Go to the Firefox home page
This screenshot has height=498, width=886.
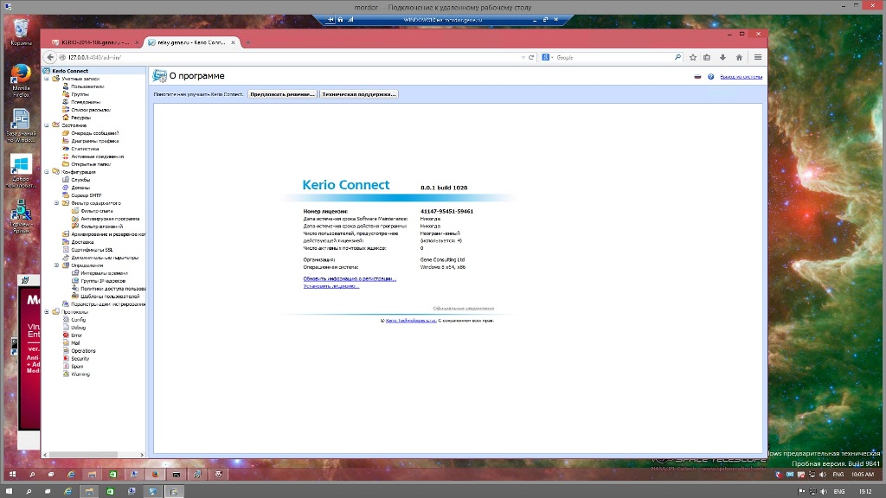click(x=739, y=57)
